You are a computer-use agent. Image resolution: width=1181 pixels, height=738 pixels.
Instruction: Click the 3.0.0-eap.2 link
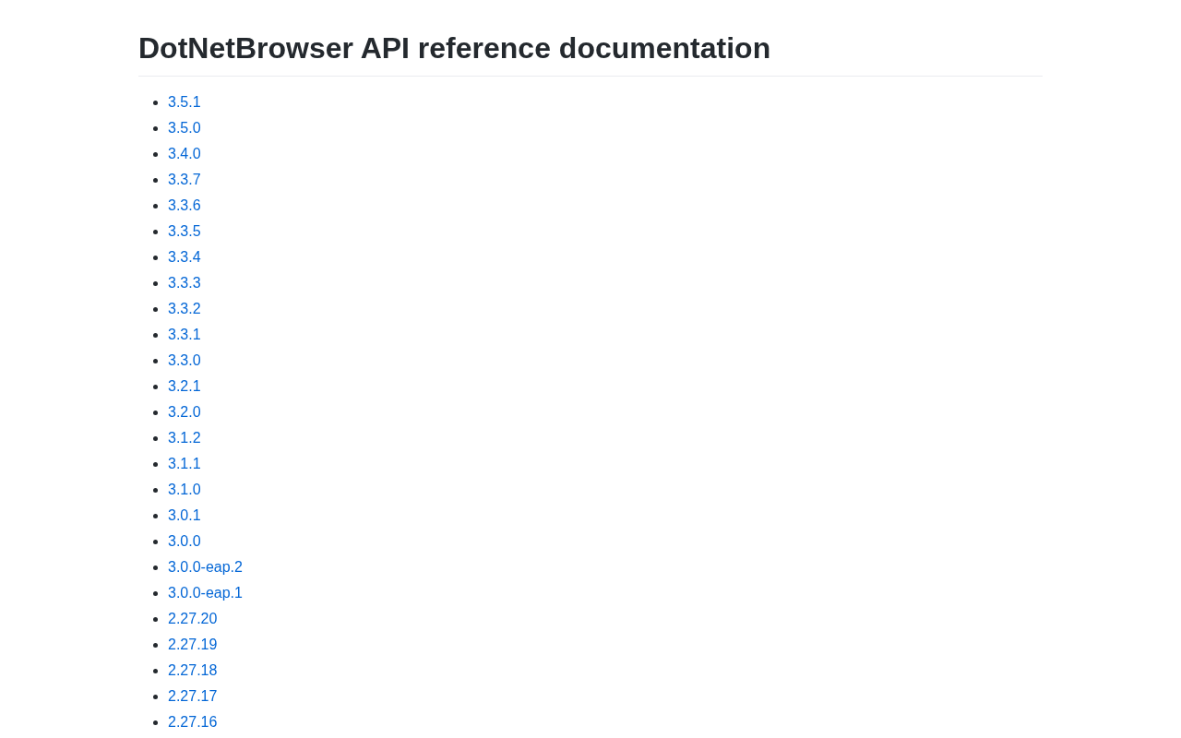(x=205, y=567)
